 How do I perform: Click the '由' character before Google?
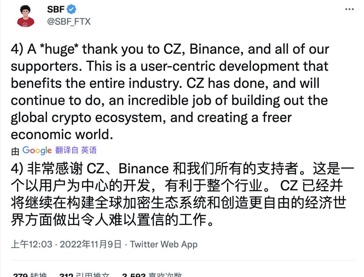click(x=15, y=151)
